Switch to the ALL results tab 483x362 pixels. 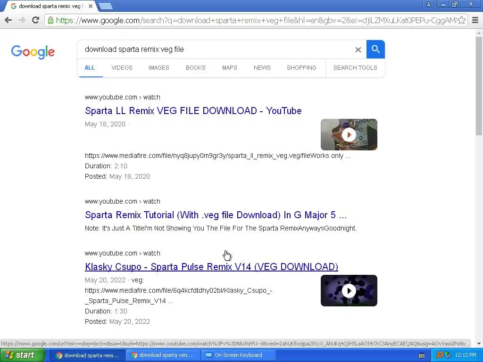pyautogui.click(x=90, y=68)
